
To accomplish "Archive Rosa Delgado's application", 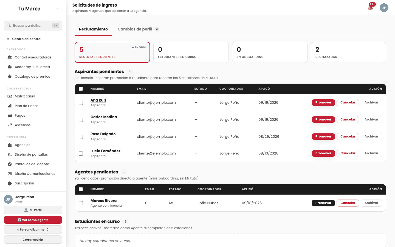I will pos(371,137).
